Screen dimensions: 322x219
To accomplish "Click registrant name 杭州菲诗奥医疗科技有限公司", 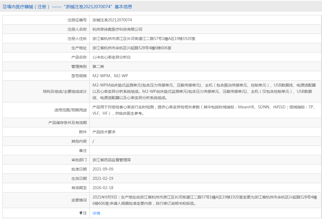I will point(117,29).
